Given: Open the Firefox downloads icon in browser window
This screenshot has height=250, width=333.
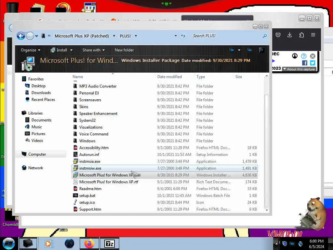Looking at the screenshot, I should 289,35.
